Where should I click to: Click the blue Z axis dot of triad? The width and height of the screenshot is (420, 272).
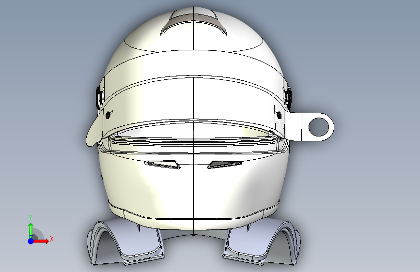31,241
